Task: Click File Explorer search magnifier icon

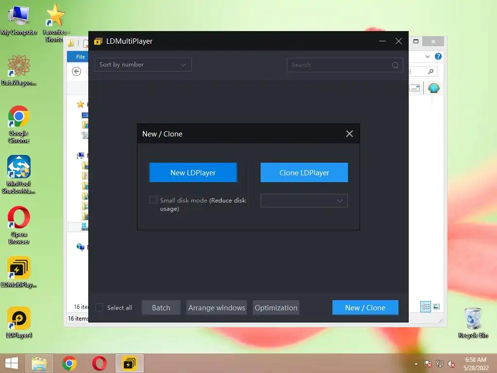Action: (431, 71)
